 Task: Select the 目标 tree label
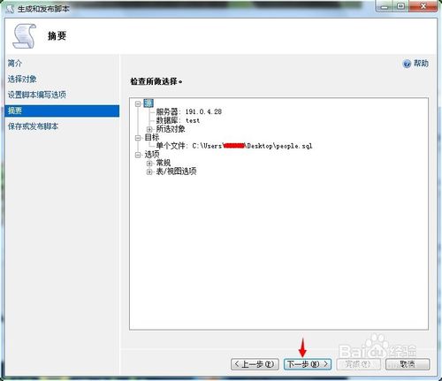pyautogui.click(x=152, y=137)
